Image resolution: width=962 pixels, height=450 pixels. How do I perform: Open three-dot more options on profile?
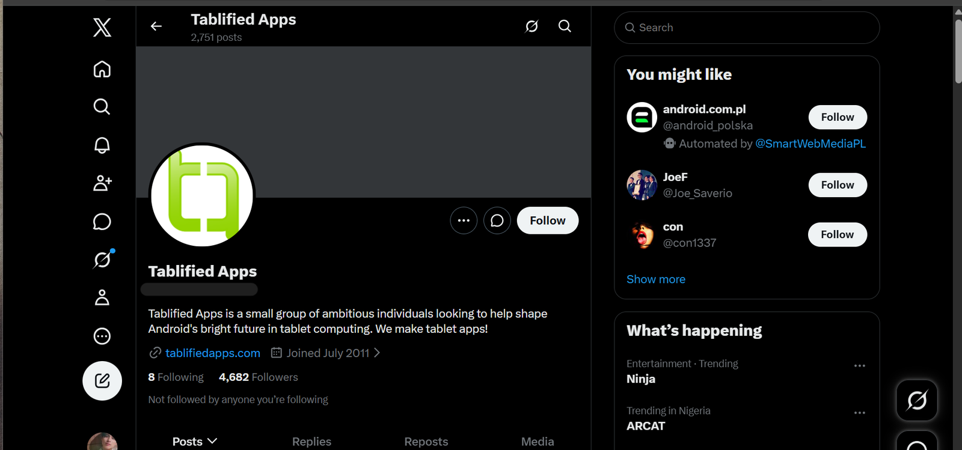click(464, 220)
